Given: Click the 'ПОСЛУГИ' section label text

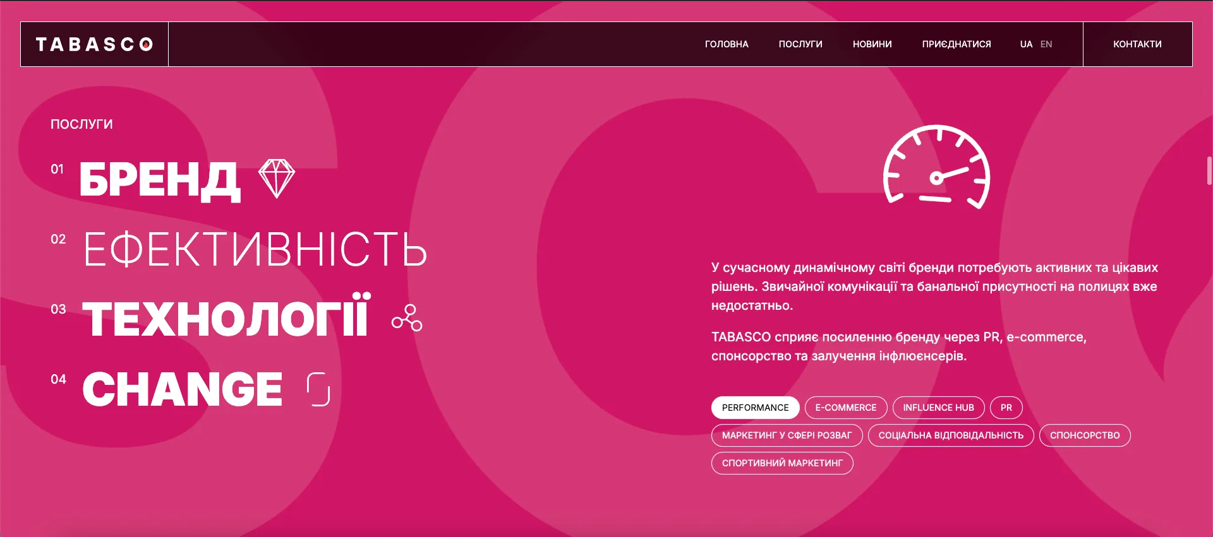Looking at the screenshot, I should tap(81, 124).
